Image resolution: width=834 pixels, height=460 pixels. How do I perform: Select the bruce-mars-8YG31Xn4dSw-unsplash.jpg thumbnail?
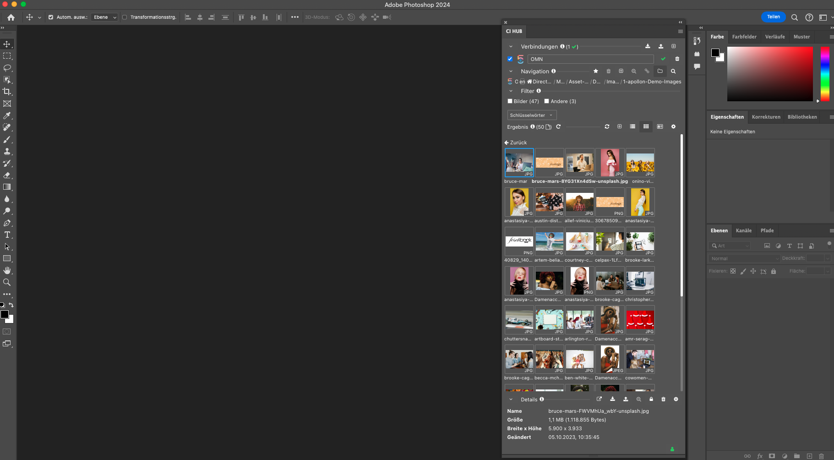click(549, 162)
